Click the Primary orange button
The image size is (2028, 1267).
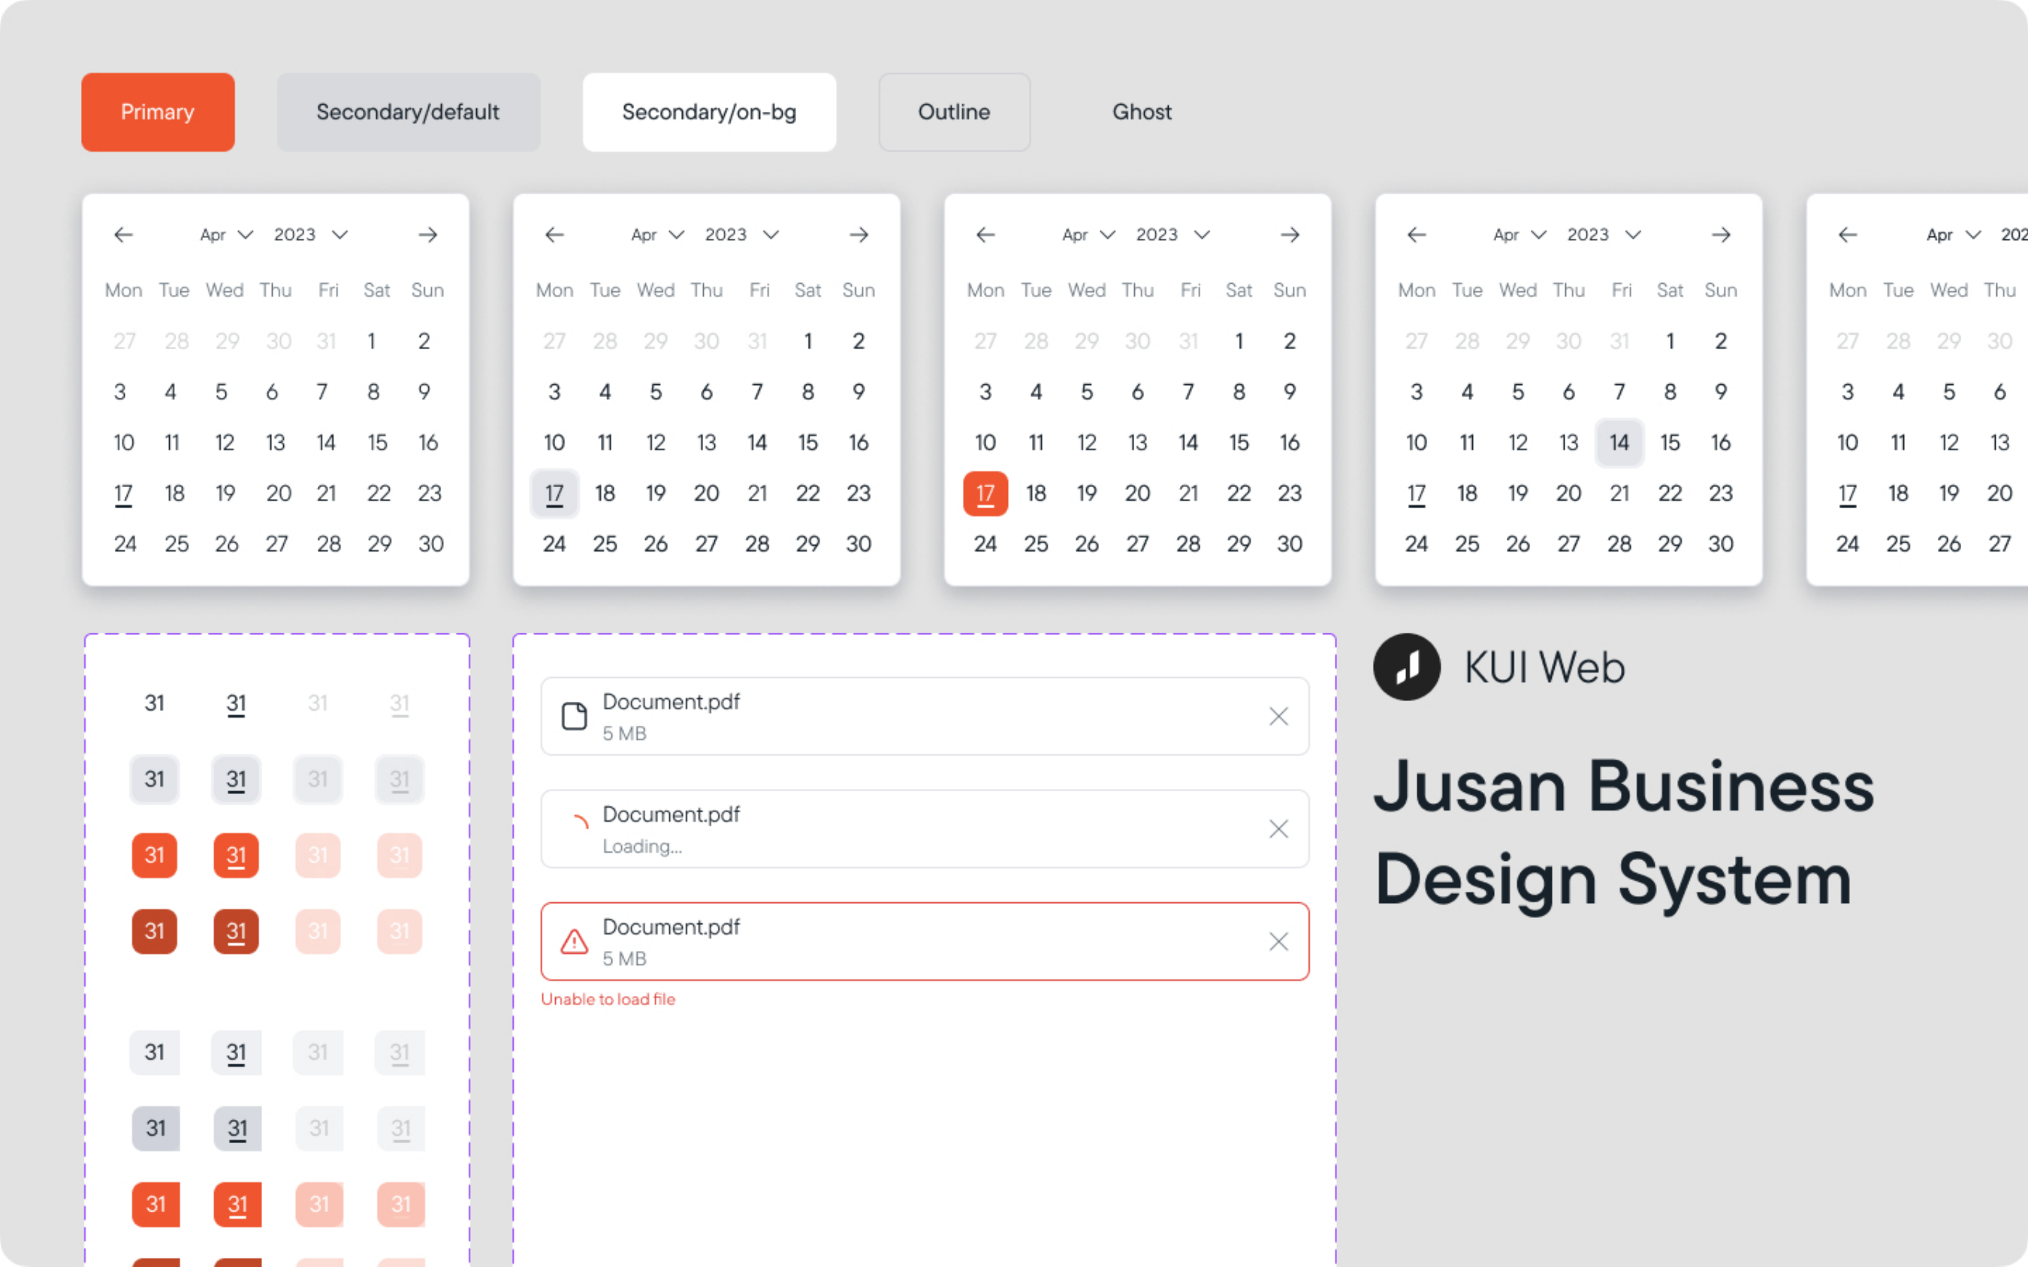(158, 113)
